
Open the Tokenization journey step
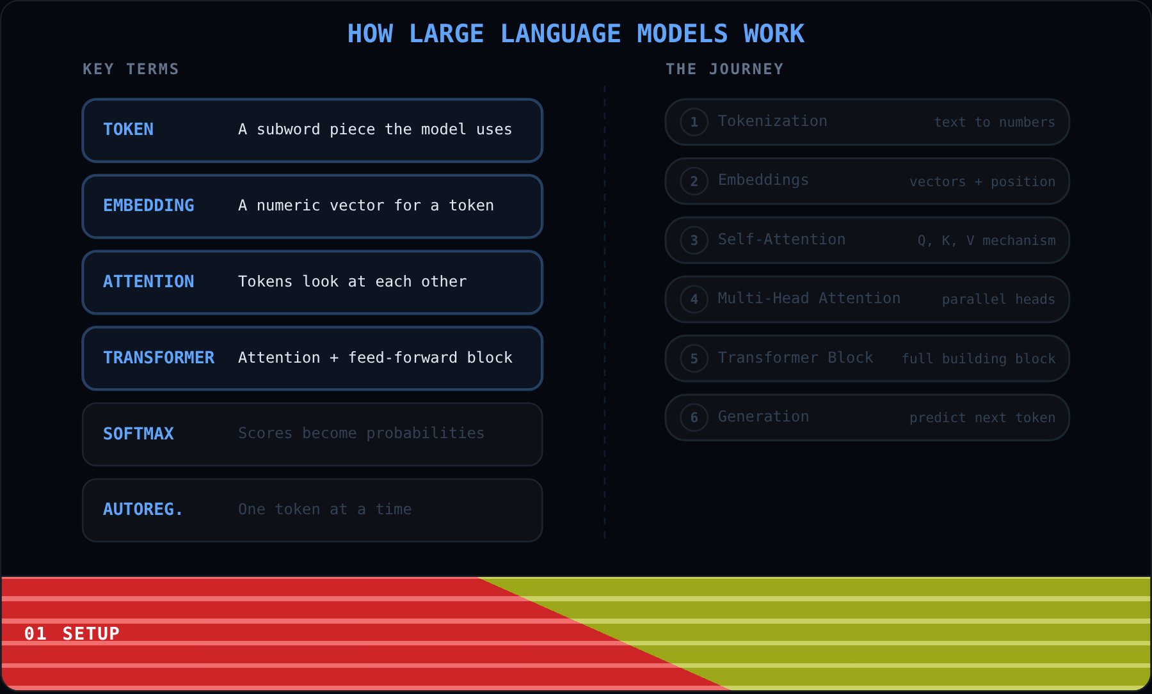click(867, 122)
